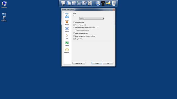Click the black t-shirt icon in dock
The width and height of the screenshot is (177, 99).
pyautogui.click(x=103, y=3)
